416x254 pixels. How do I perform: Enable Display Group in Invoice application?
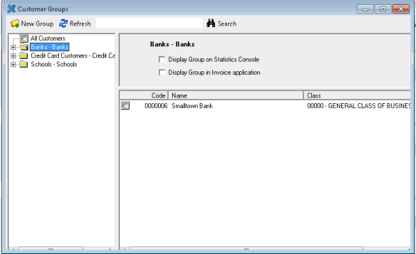[x=162, y=72]
